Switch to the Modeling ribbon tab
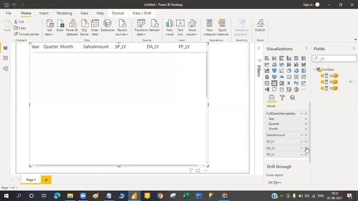This screenshot has height=201, width=358. (x=64, y=13)
